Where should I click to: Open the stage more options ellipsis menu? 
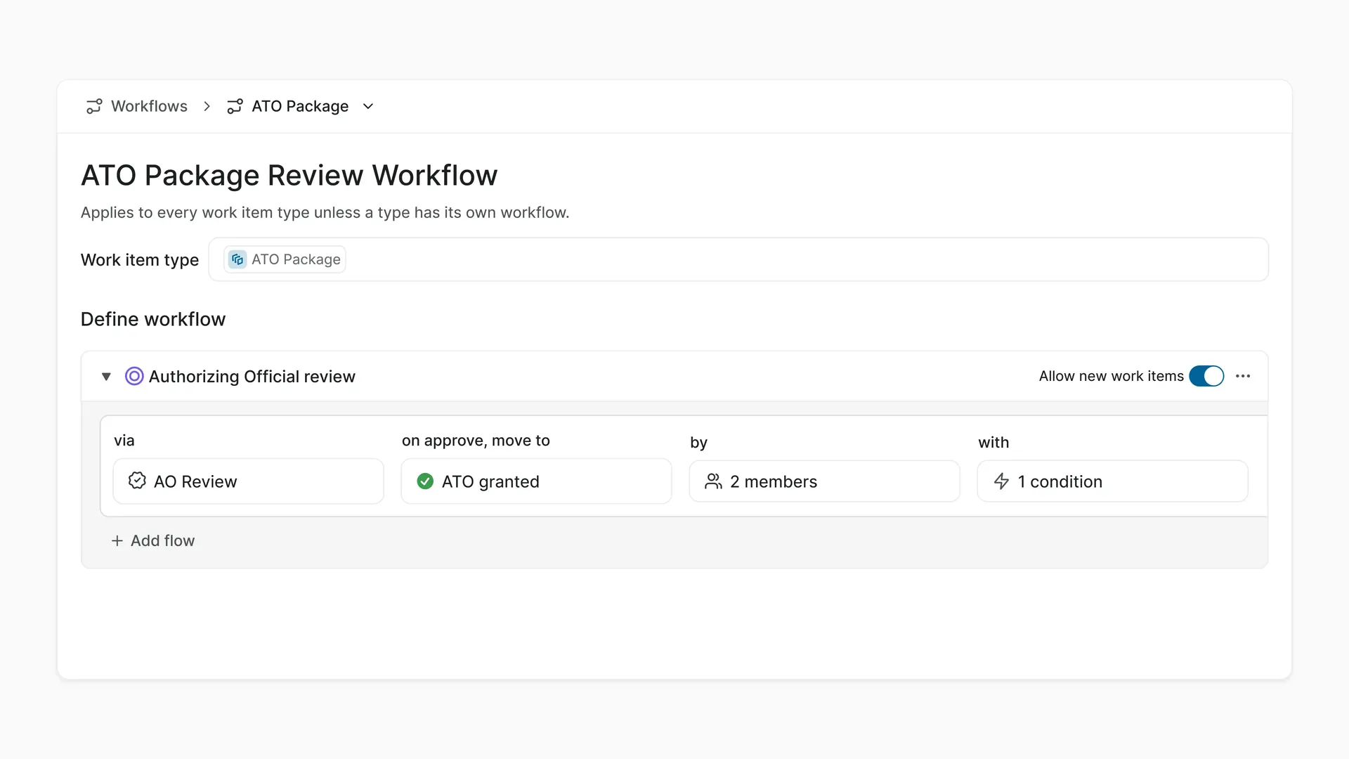click(1243, 376)
